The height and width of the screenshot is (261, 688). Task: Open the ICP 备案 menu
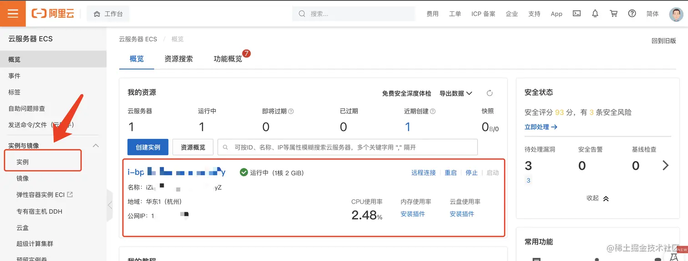click(483, 14)
